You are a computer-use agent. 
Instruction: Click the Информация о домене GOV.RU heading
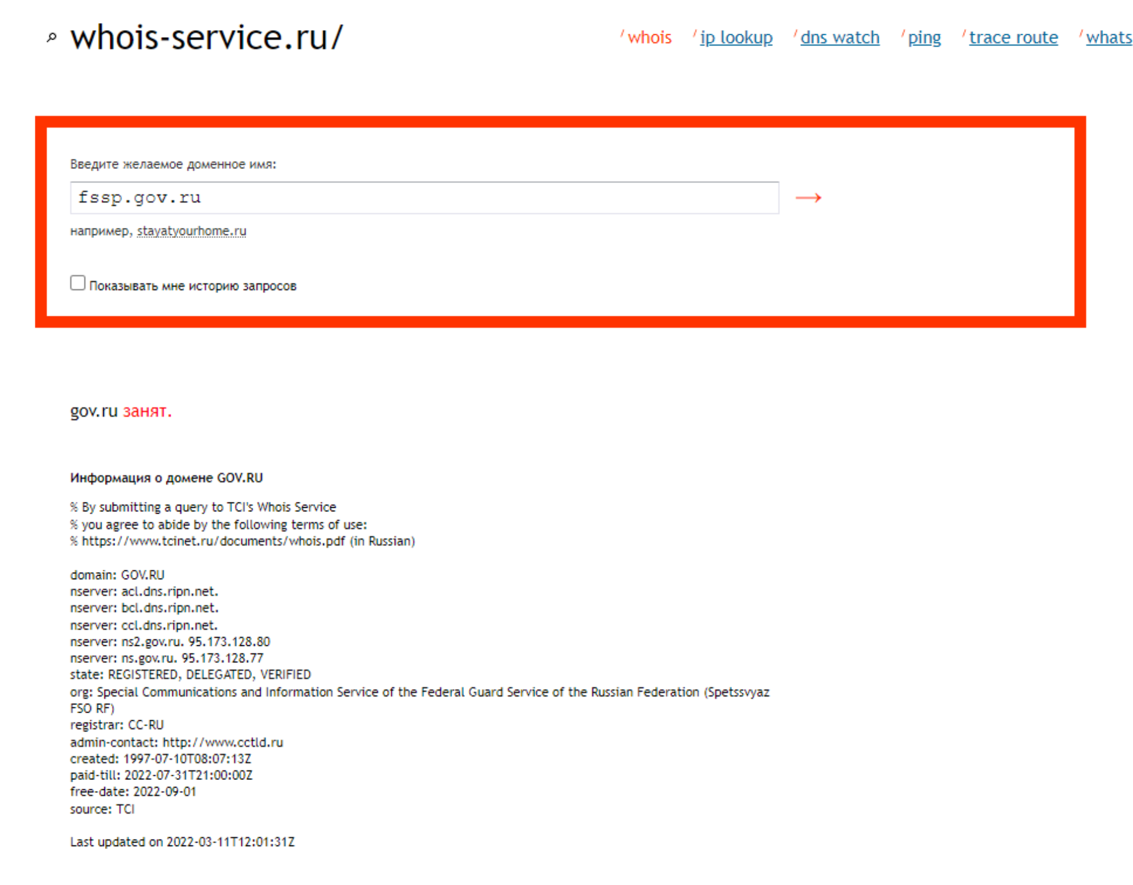(166, 478)
